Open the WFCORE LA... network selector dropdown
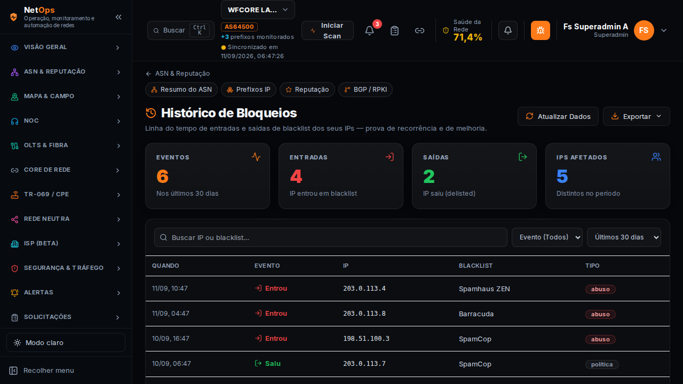The image size is (683, 384). click(x=258, y=10)
